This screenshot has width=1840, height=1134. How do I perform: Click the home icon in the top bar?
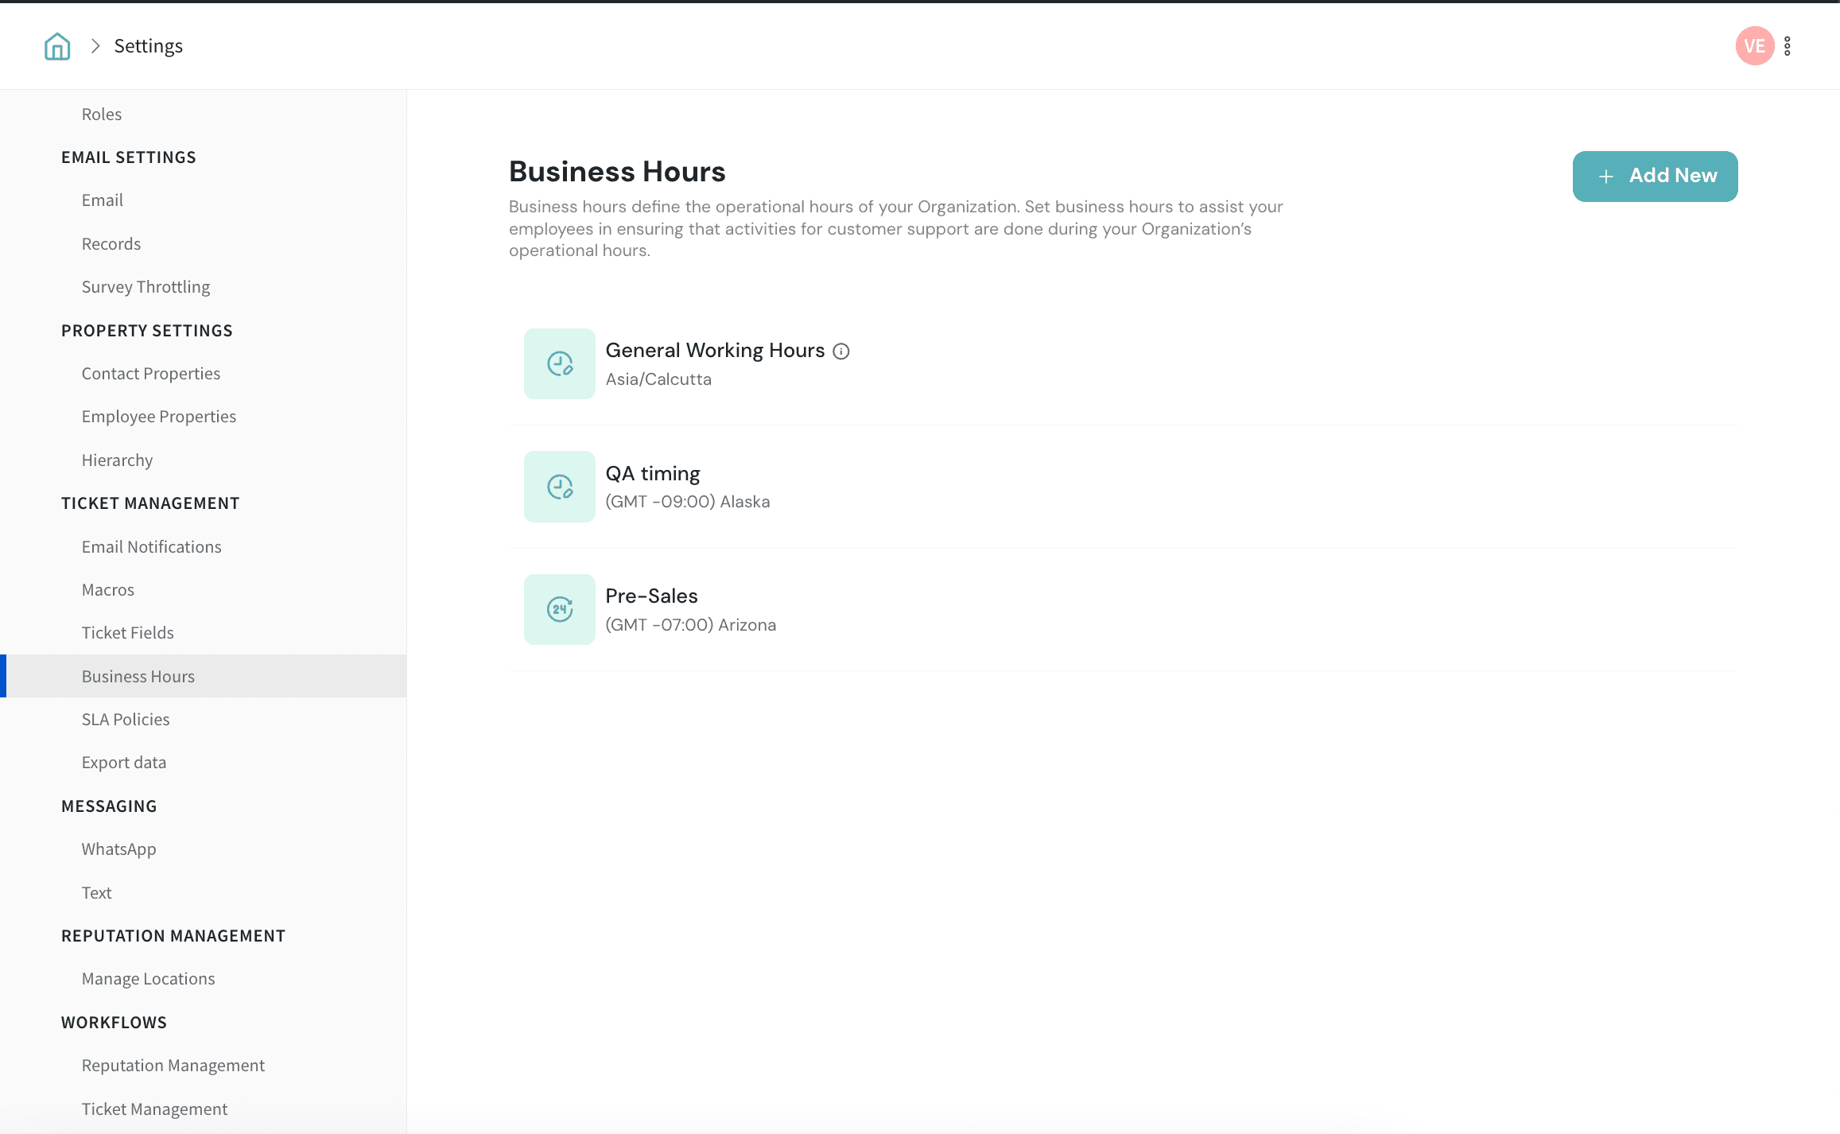56,45
